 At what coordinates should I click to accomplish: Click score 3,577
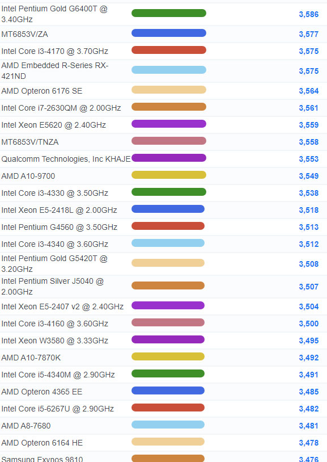309,34
